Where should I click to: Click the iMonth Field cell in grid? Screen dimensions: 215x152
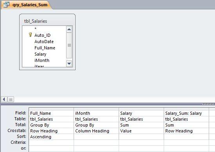coord(96,113)
